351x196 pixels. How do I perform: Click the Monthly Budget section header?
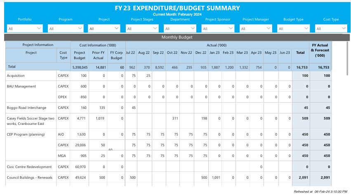177,37
